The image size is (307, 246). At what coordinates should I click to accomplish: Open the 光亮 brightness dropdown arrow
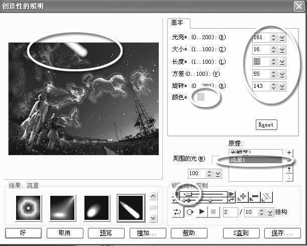coord(282,38)
